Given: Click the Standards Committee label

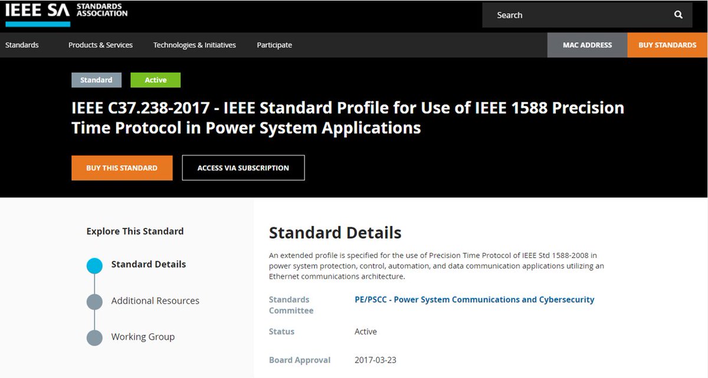Looking at the screenshot, I should click(291, 305).
